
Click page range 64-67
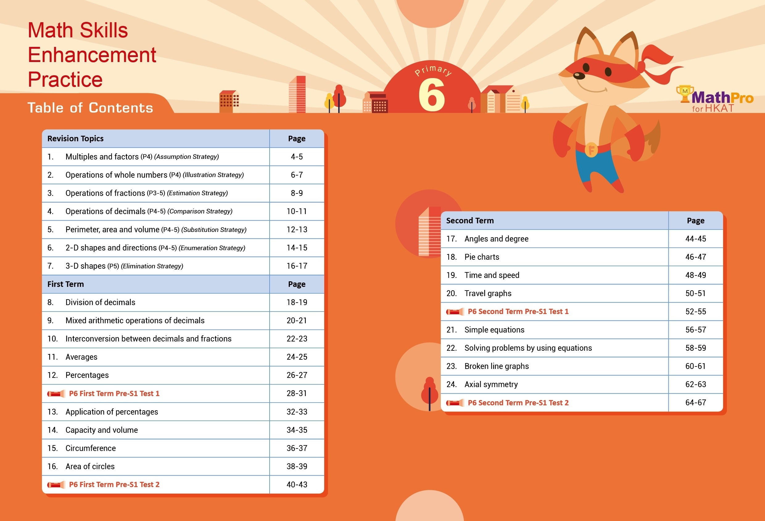696,403
